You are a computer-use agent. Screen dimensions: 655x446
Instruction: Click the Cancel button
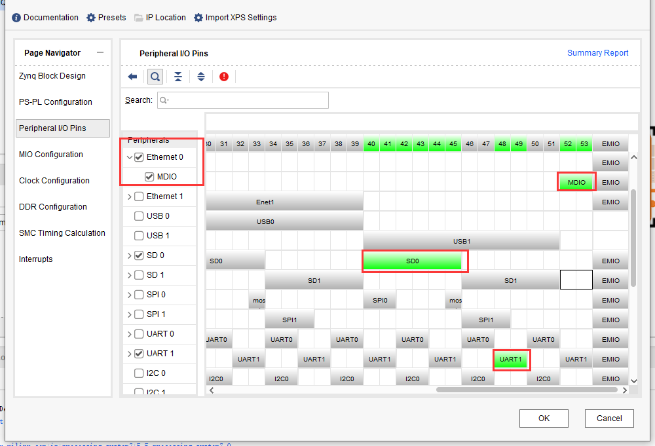pos(609,418)
